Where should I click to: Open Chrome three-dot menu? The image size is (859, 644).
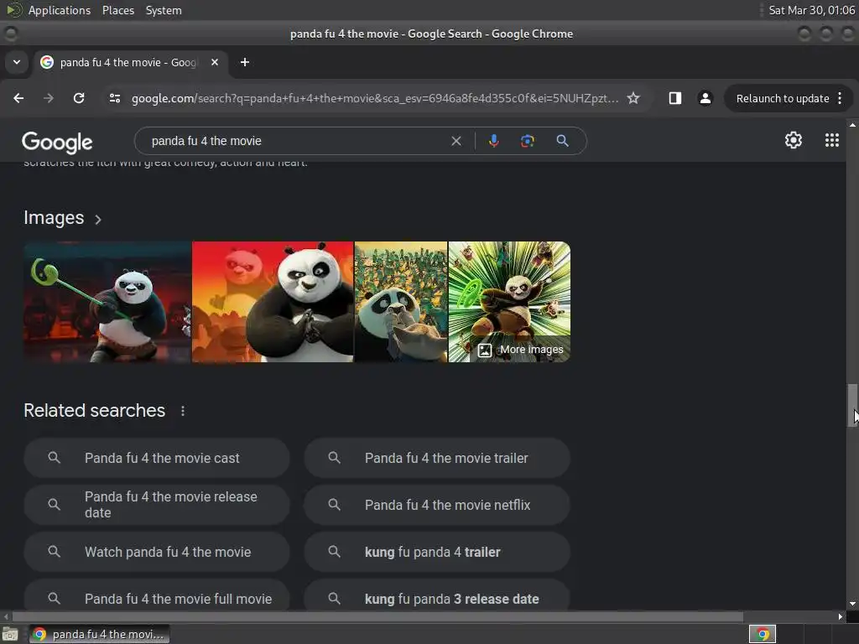[x=840, y=99]
